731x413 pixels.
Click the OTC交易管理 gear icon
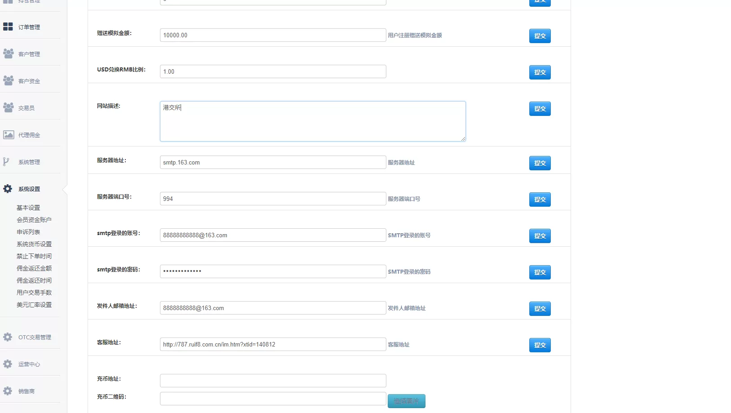8,337
